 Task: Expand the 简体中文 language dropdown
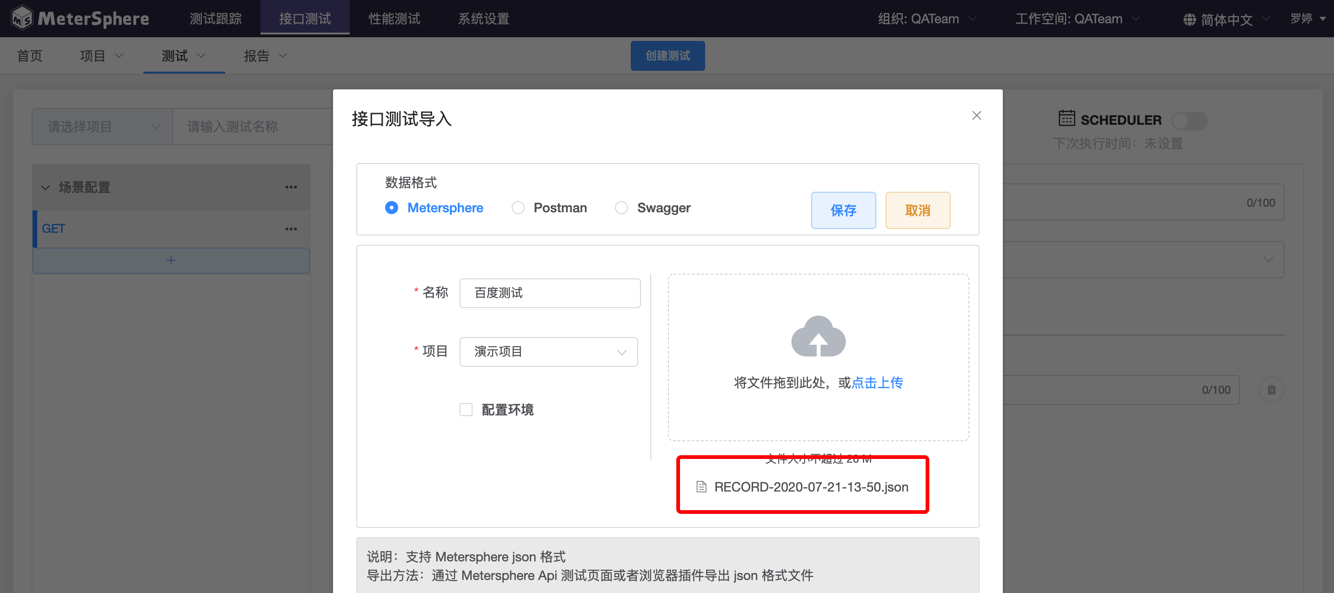tap(1226, 20)
